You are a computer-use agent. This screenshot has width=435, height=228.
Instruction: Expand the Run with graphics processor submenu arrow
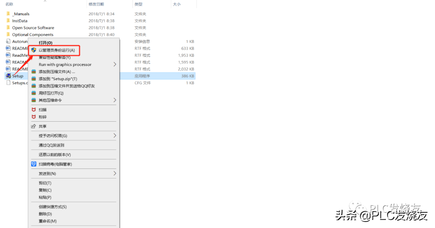114,64
